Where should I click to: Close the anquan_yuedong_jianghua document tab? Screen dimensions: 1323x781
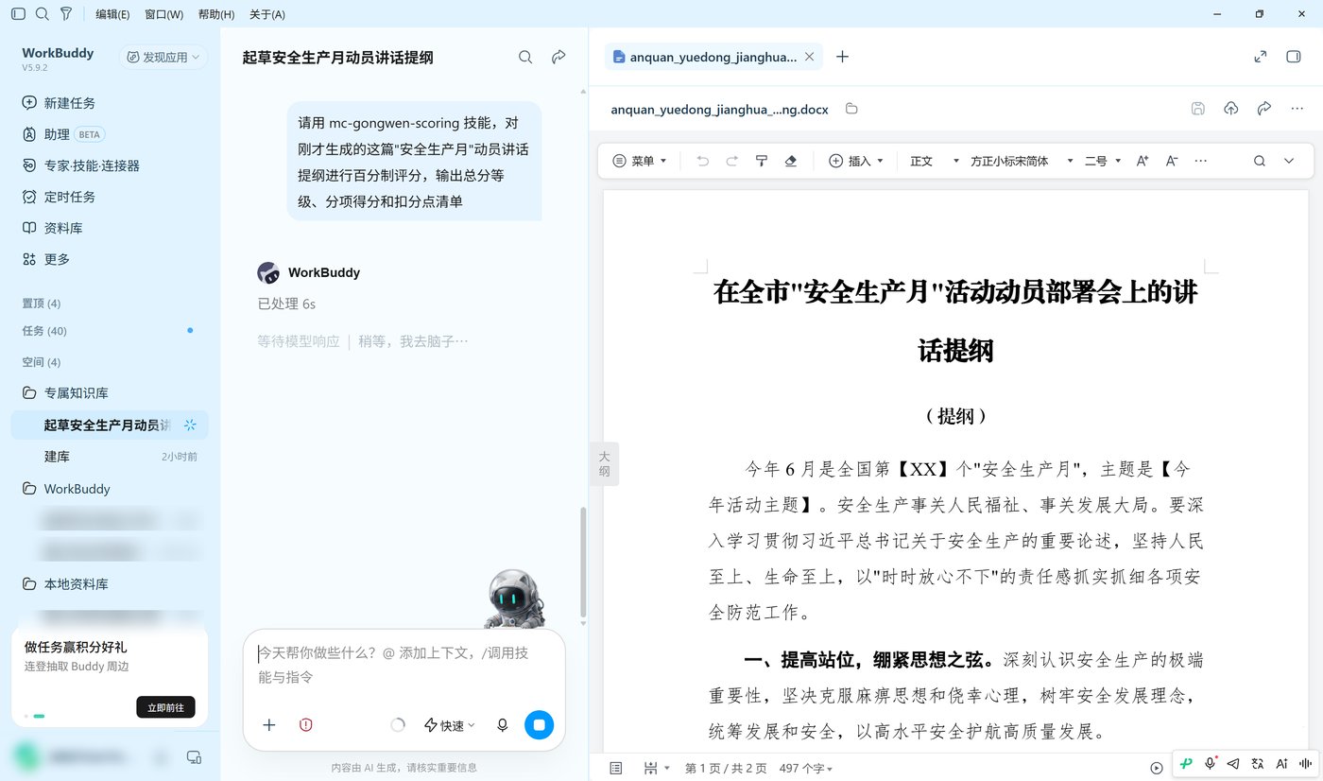pyautogui.click(x=809, y=57)
